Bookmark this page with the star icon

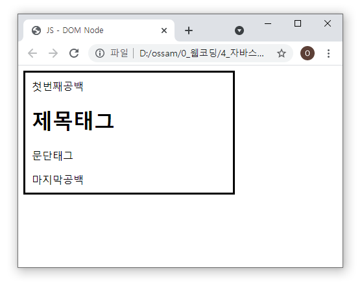pyautogui.click(x=282, y=53)
